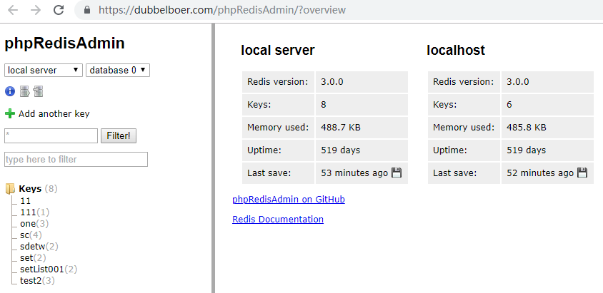The width and height of the screenshot is (603, 293).
Task: Go back with browser back arrow
Action: pyautogui.click(x=13, y=10)
